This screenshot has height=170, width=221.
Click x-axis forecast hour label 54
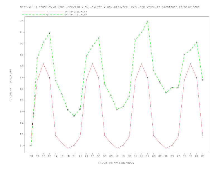[x=141, y=156]
